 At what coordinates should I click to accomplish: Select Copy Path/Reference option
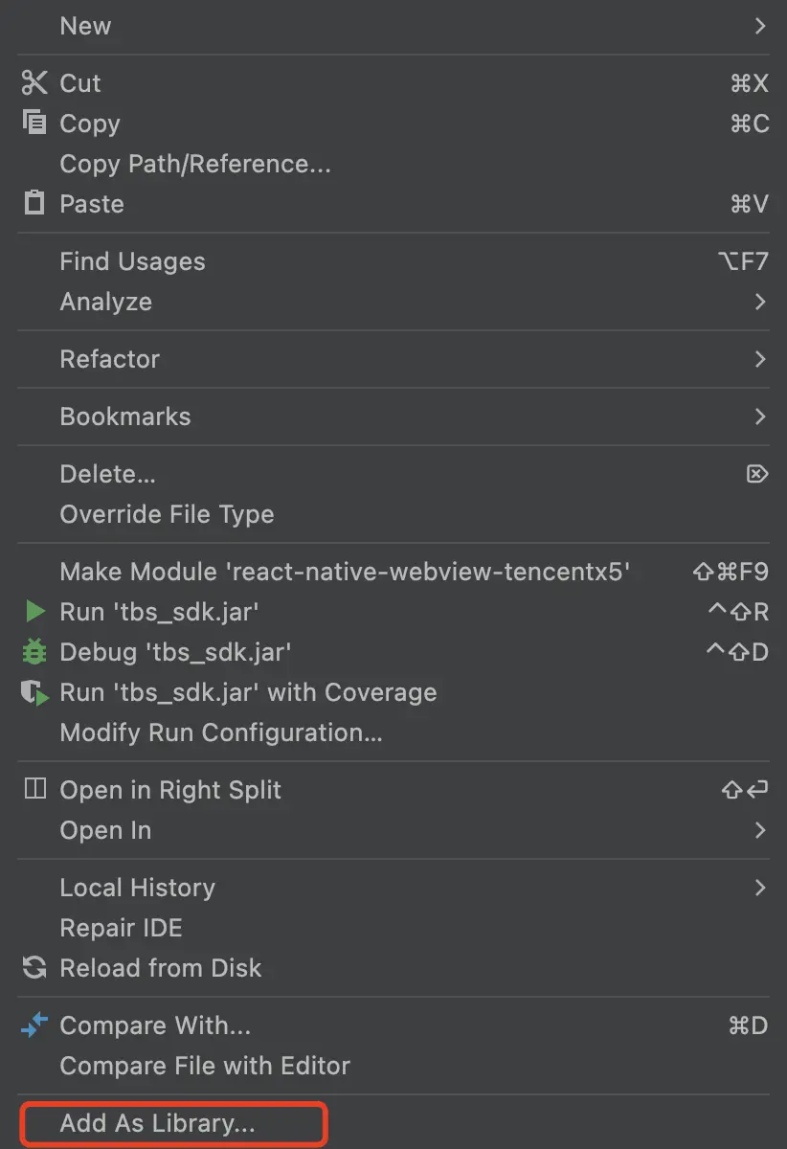[x=195, y=164]
